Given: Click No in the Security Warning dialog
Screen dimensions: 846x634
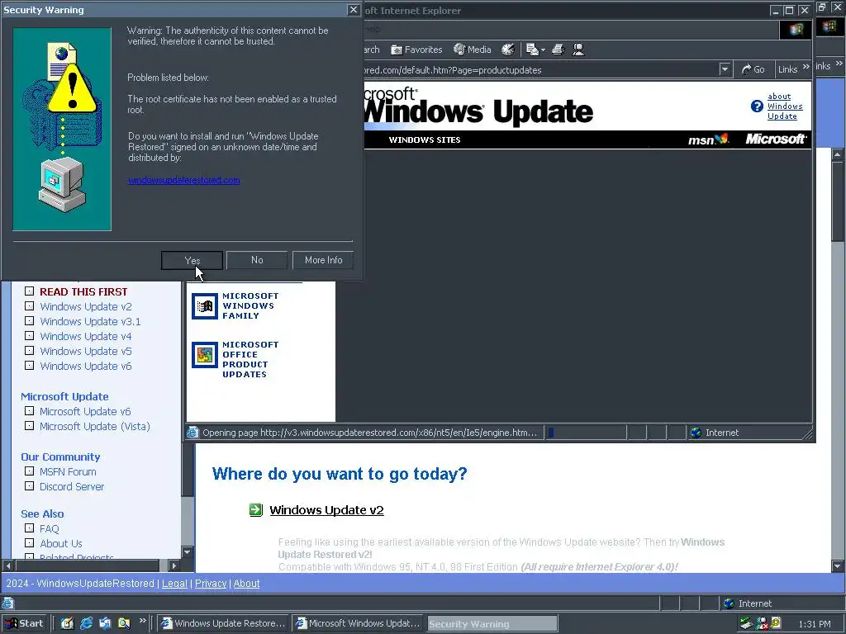Looking at the screenshot, I should pos(257,260).
